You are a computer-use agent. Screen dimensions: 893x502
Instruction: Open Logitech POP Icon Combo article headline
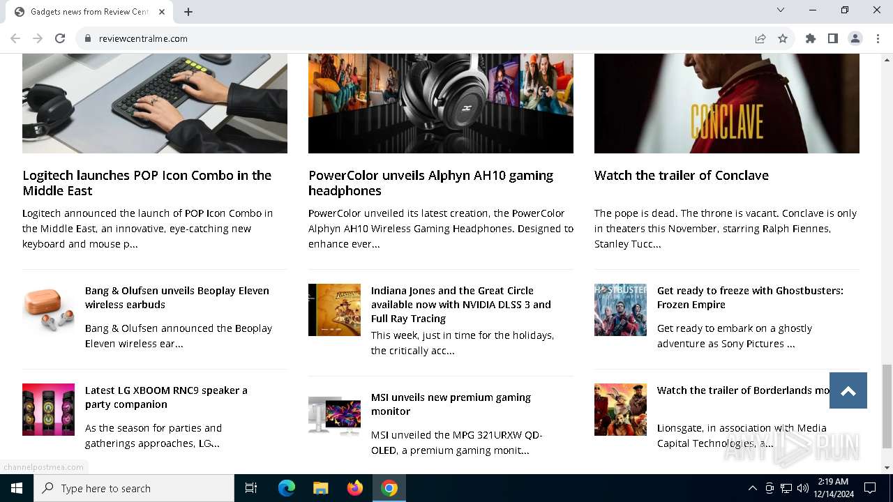click(x=147, y=183)
